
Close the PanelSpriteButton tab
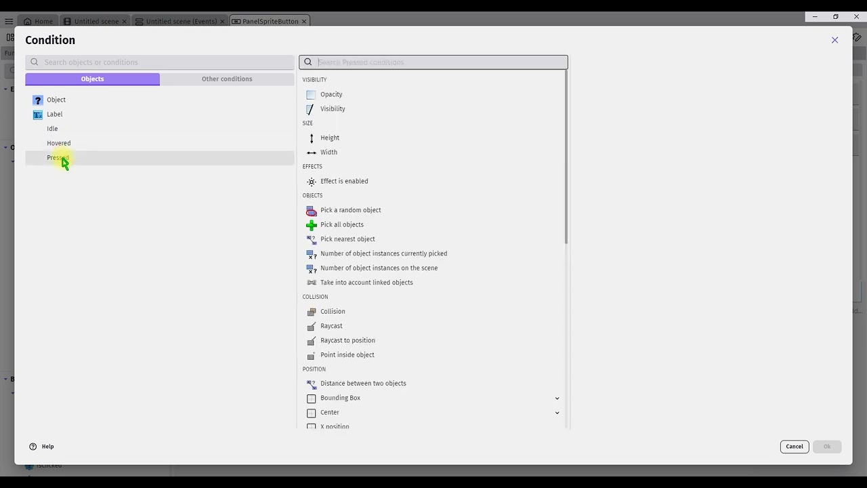[304, 21]
